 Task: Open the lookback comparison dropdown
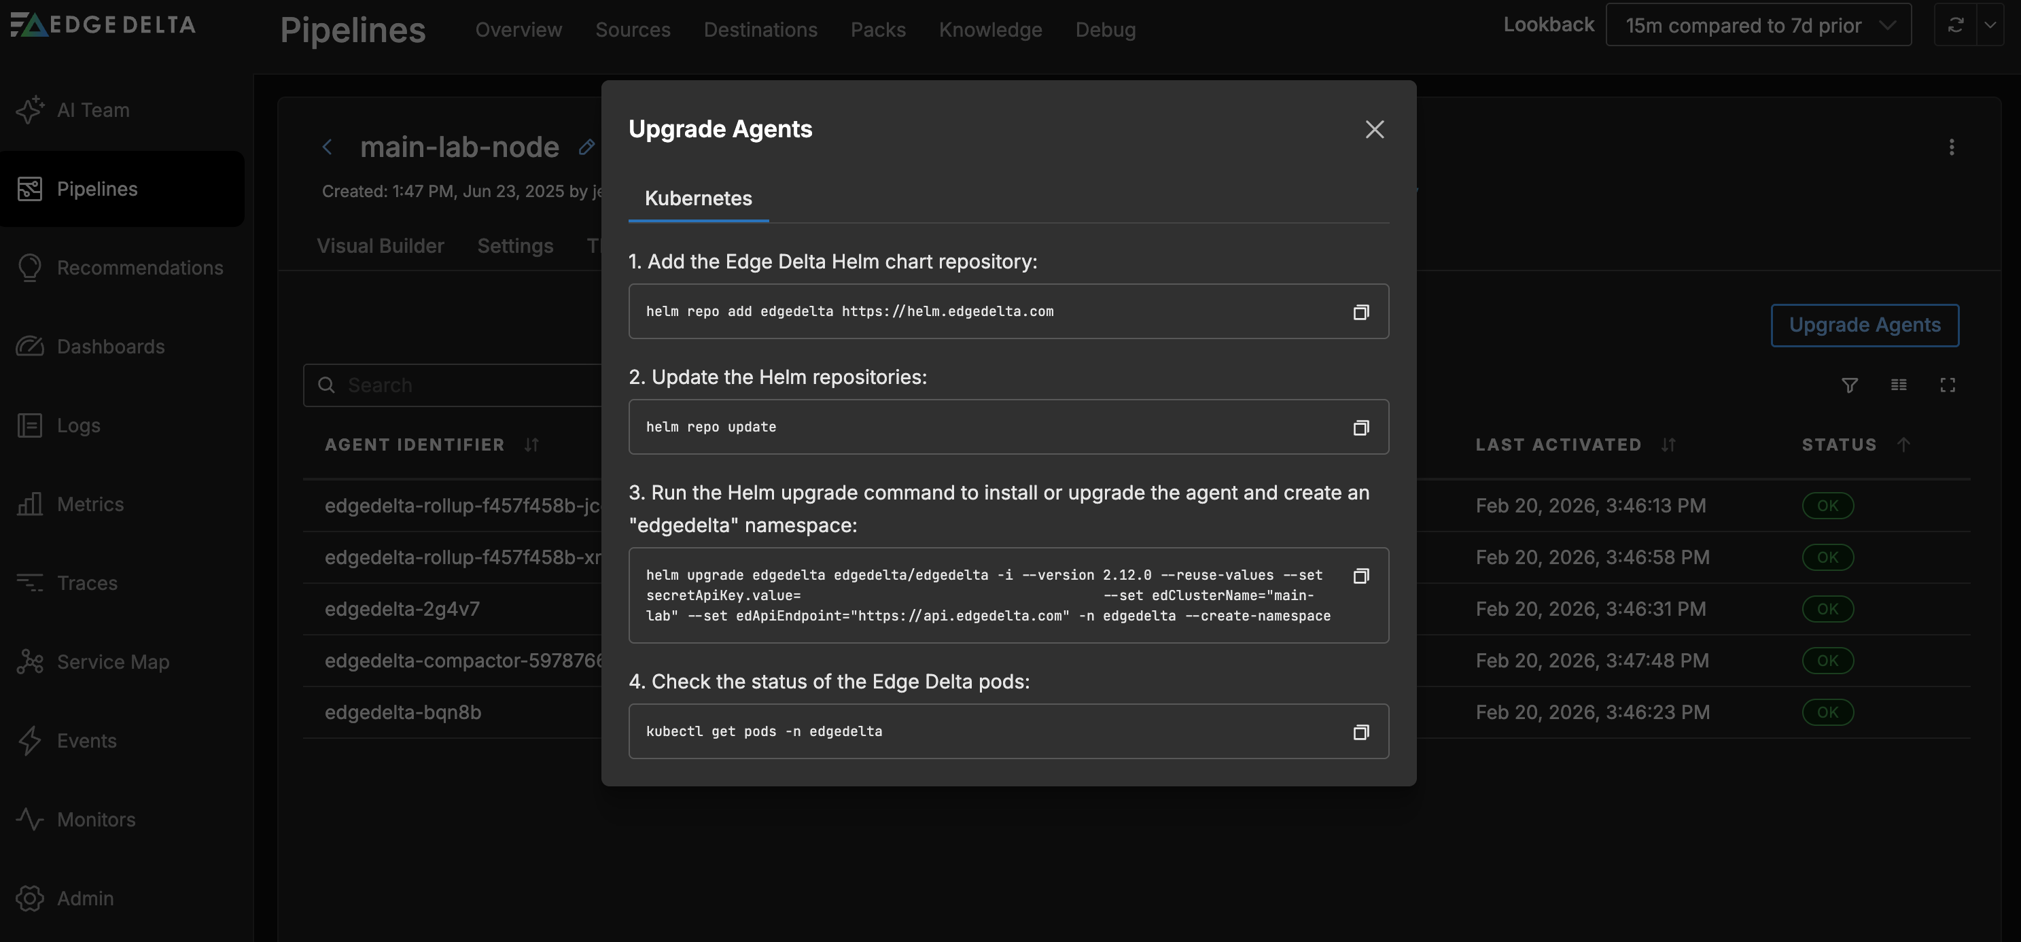coord(1759,24)
